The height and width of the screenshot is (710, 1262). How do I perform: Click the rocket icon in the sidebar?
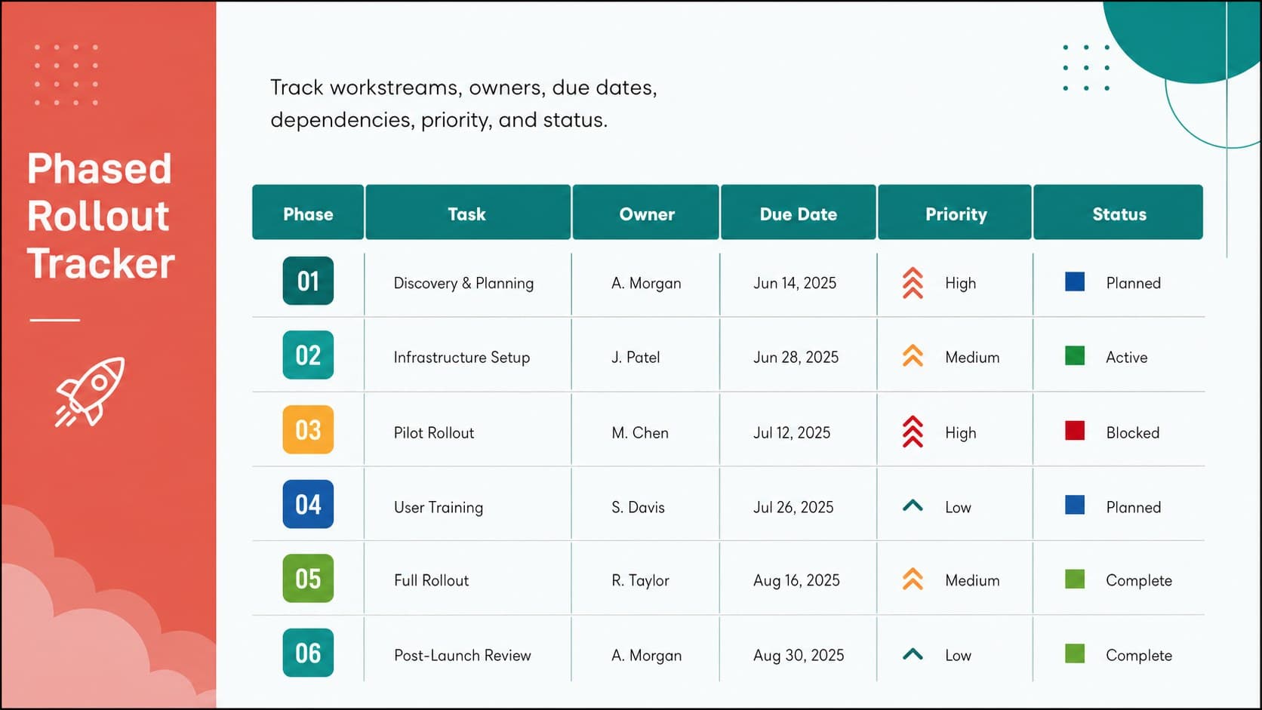(x=90, y=392)
